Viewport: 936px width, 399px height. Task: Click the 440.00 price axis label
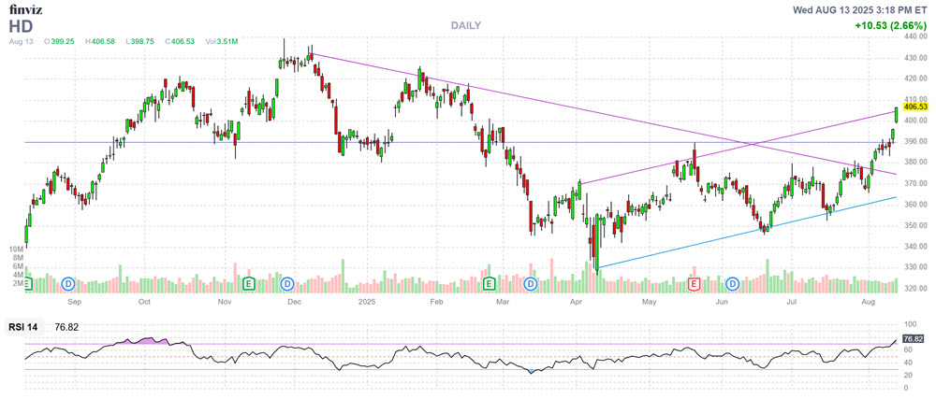coord(915,37)
